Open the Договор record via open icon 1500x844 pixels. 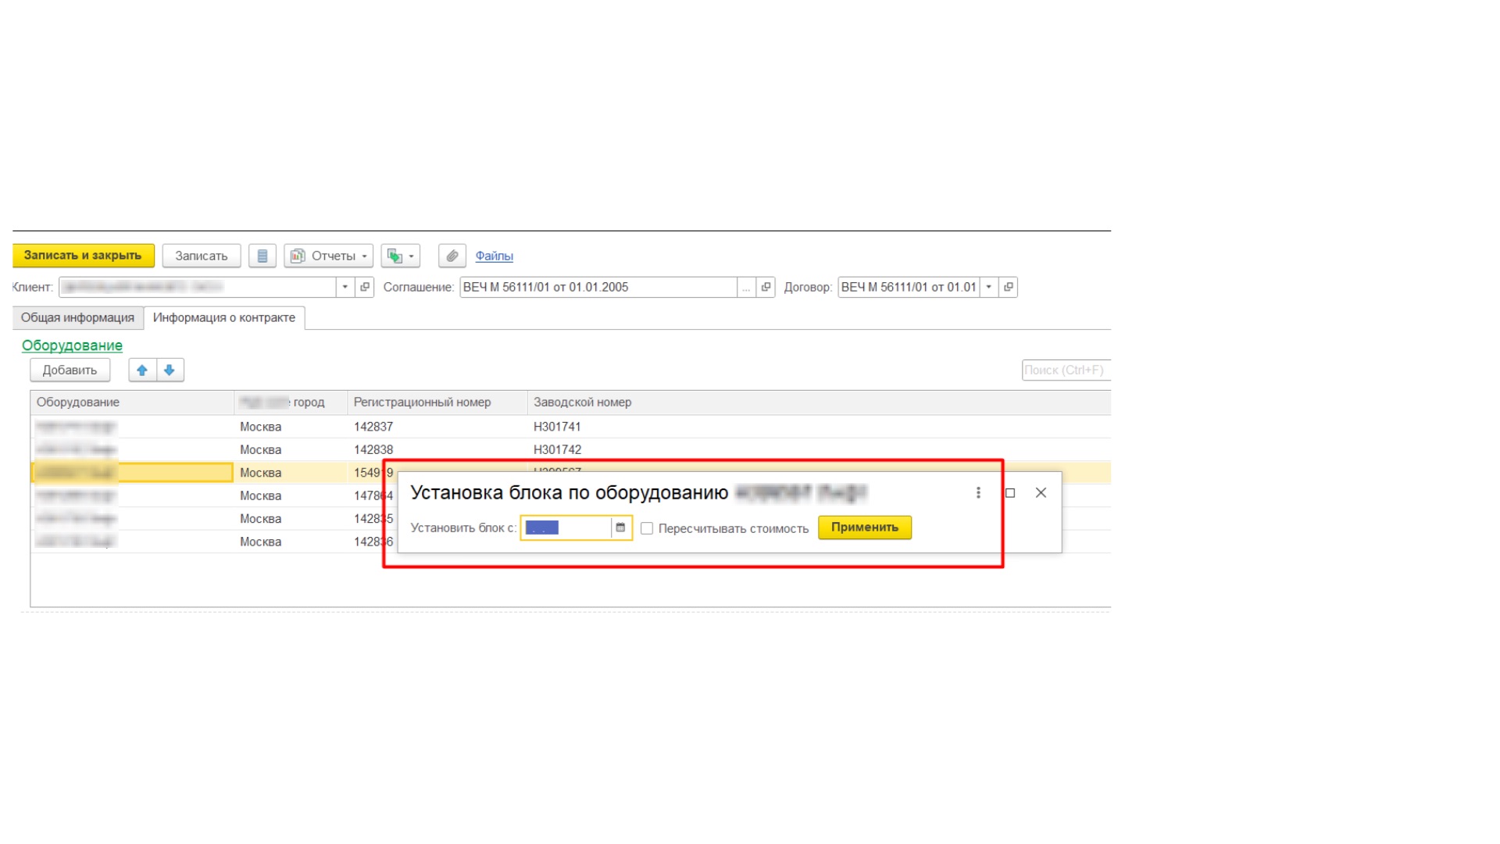point(1009,287)
